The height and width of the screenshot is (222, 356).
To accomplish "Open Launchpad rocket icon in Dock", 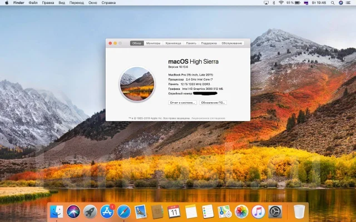I will click(x=90, y=211).
